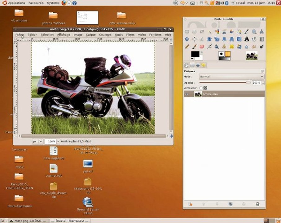Select the Move tool in toolbox
The height and width of the screenshot is (223, 281).
(x=187, y=39)
